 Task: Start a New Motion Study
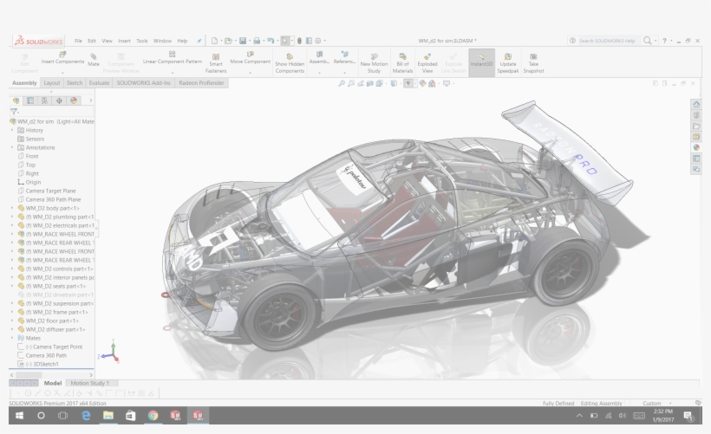(374, 61)
